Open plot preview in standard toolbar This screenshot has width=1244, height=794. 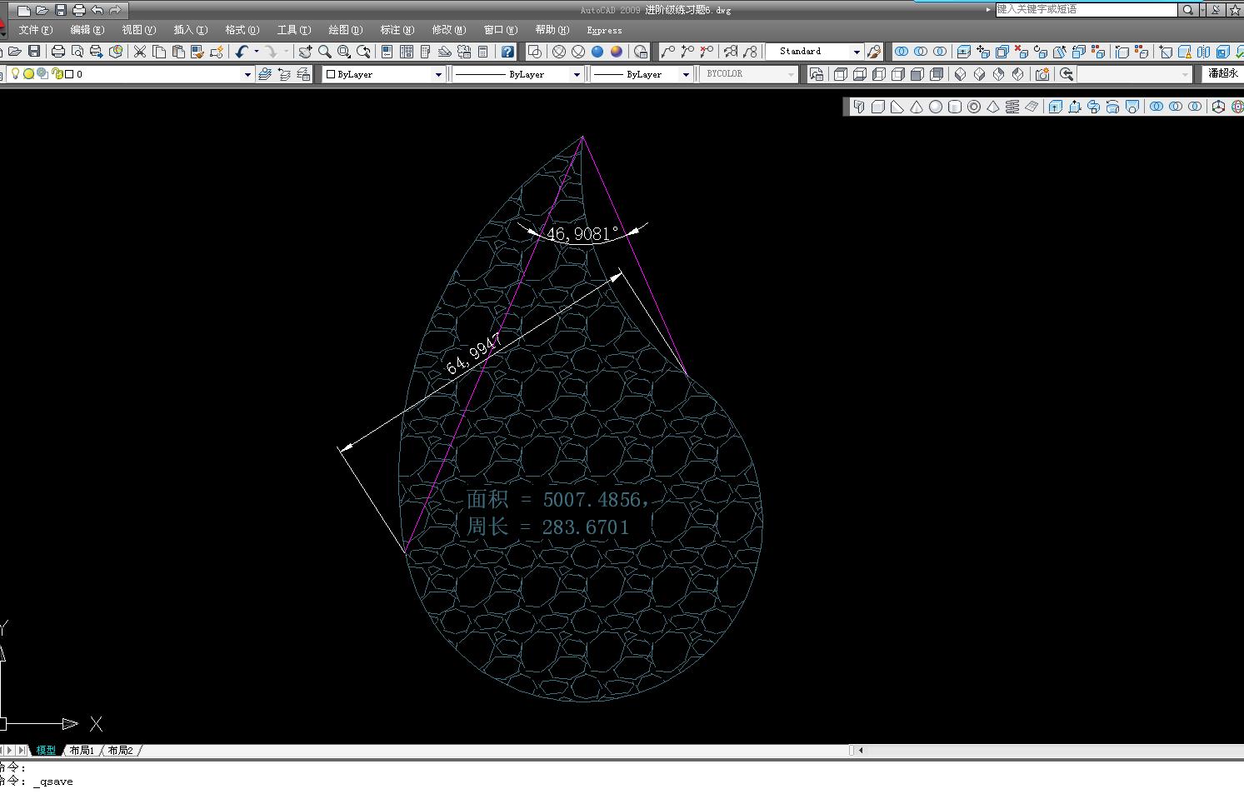pos(77,52)
